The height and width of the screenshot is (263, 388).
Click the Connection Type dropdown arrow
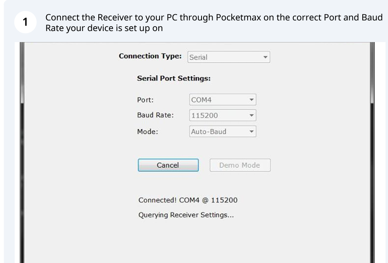tap(265, 57)
